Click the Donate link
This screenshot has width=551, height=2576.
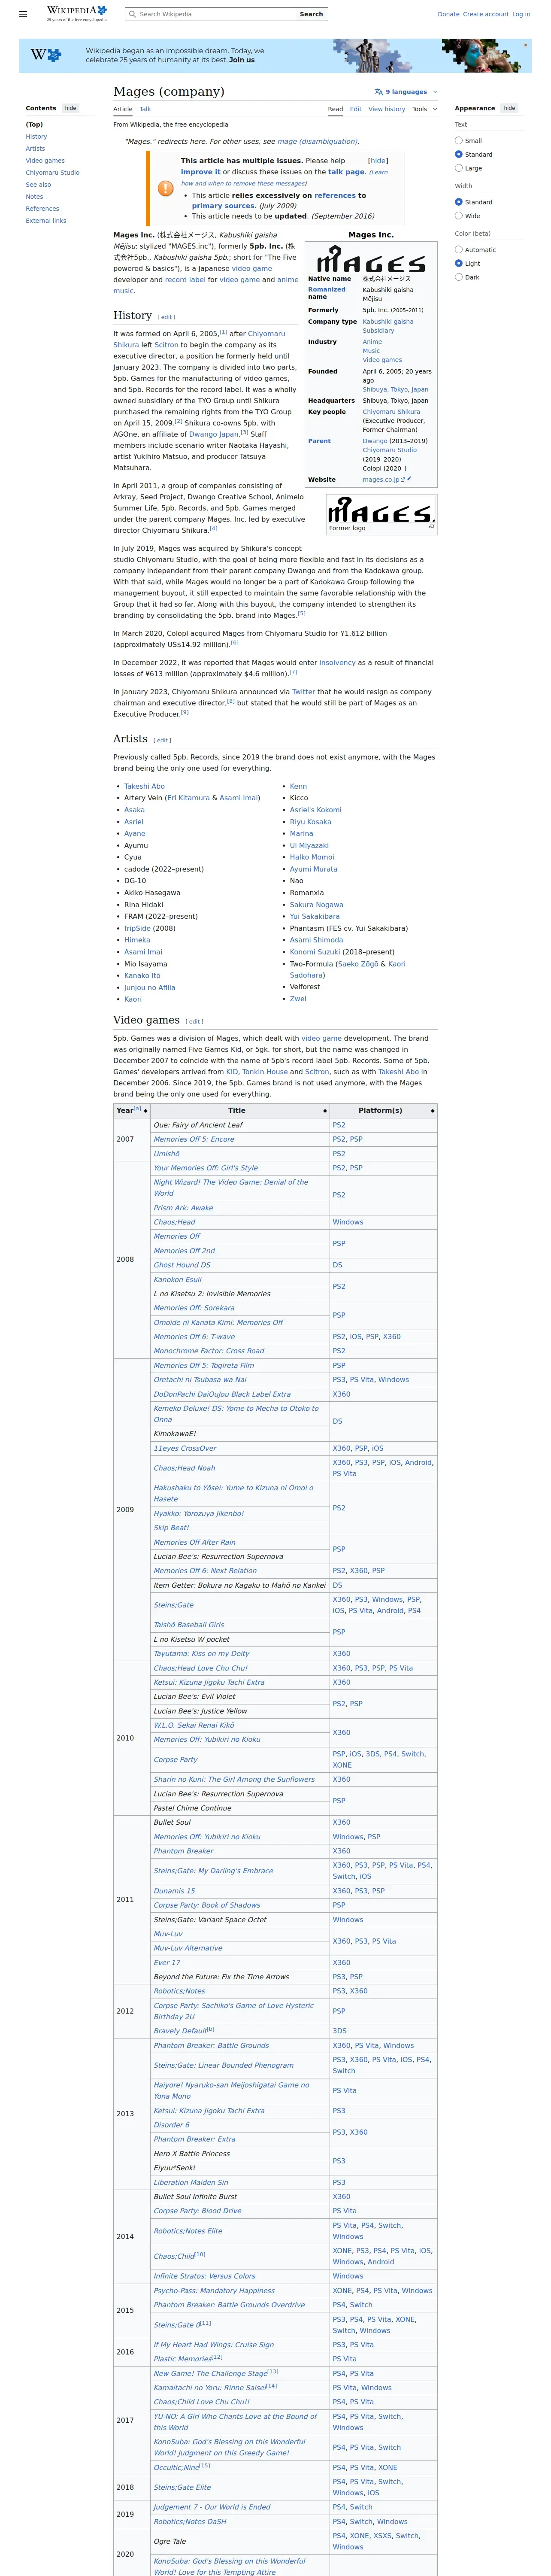pos(448,14)
